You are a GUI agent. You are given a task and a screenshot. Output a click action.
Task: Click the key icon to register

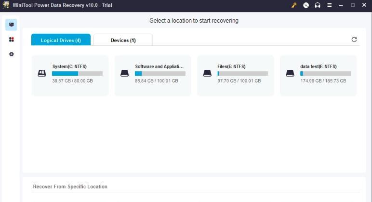click(x=294, y=5)
